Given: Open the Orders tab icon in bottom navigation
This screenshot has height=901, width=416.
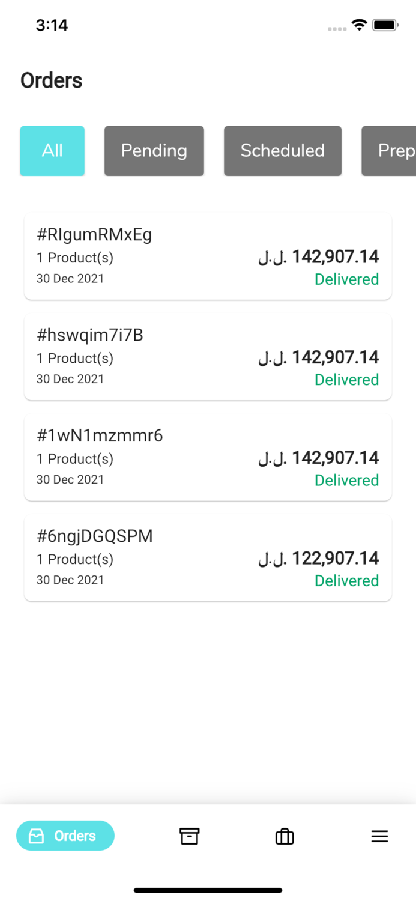Looking at the screenshot, I should pyautogui.click(x=65, y=836).
